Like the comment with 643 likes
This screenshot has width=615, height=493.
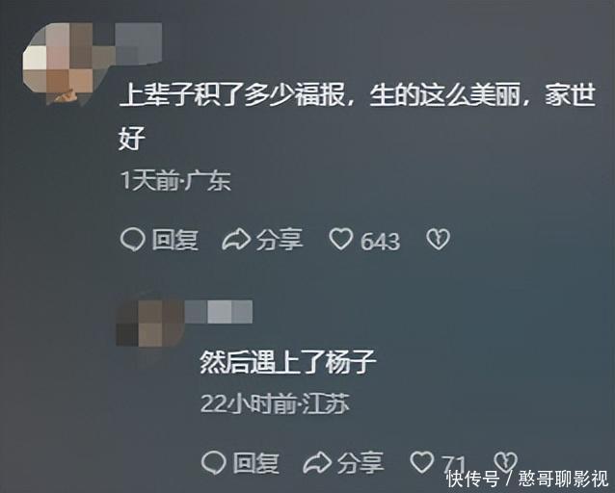[x=340, y=239]
